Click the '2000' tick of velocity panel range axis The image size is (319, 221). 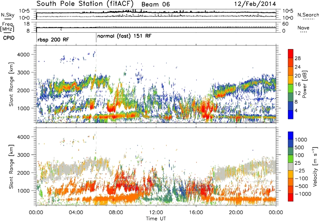click(x=23, y=173)
